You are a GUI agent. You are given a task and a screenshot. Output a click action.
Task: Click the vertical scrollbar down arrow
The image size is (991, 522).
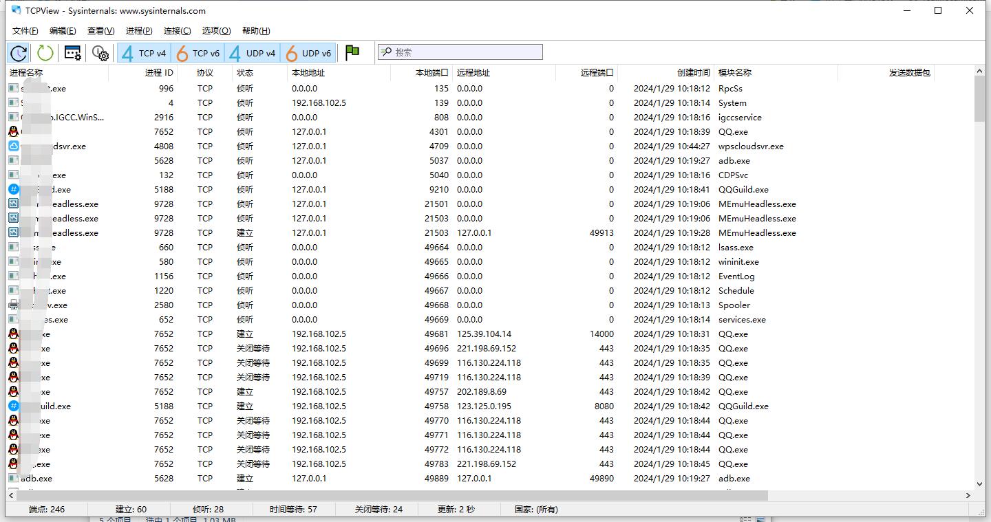pos(980,483)
